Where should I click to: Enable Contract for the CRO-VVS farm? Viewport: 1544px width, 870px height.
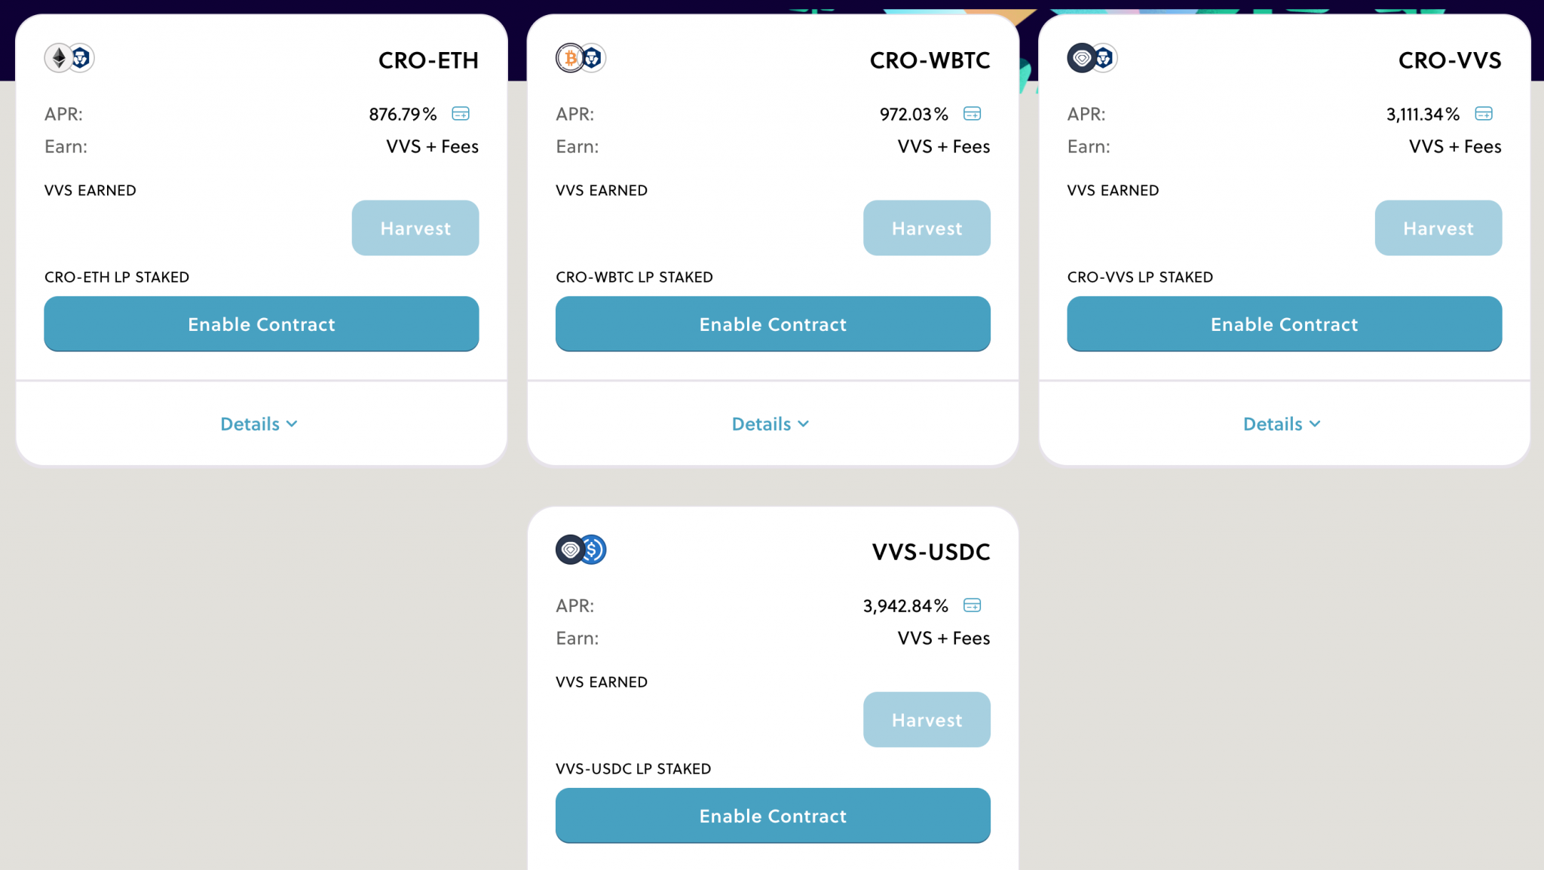[x=1284, y=324]
